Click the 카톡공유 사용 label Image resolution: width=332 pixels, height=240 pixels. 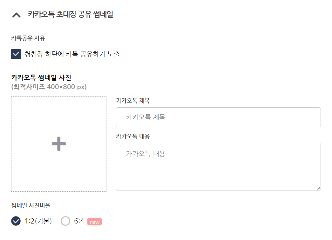coord(28,39)
